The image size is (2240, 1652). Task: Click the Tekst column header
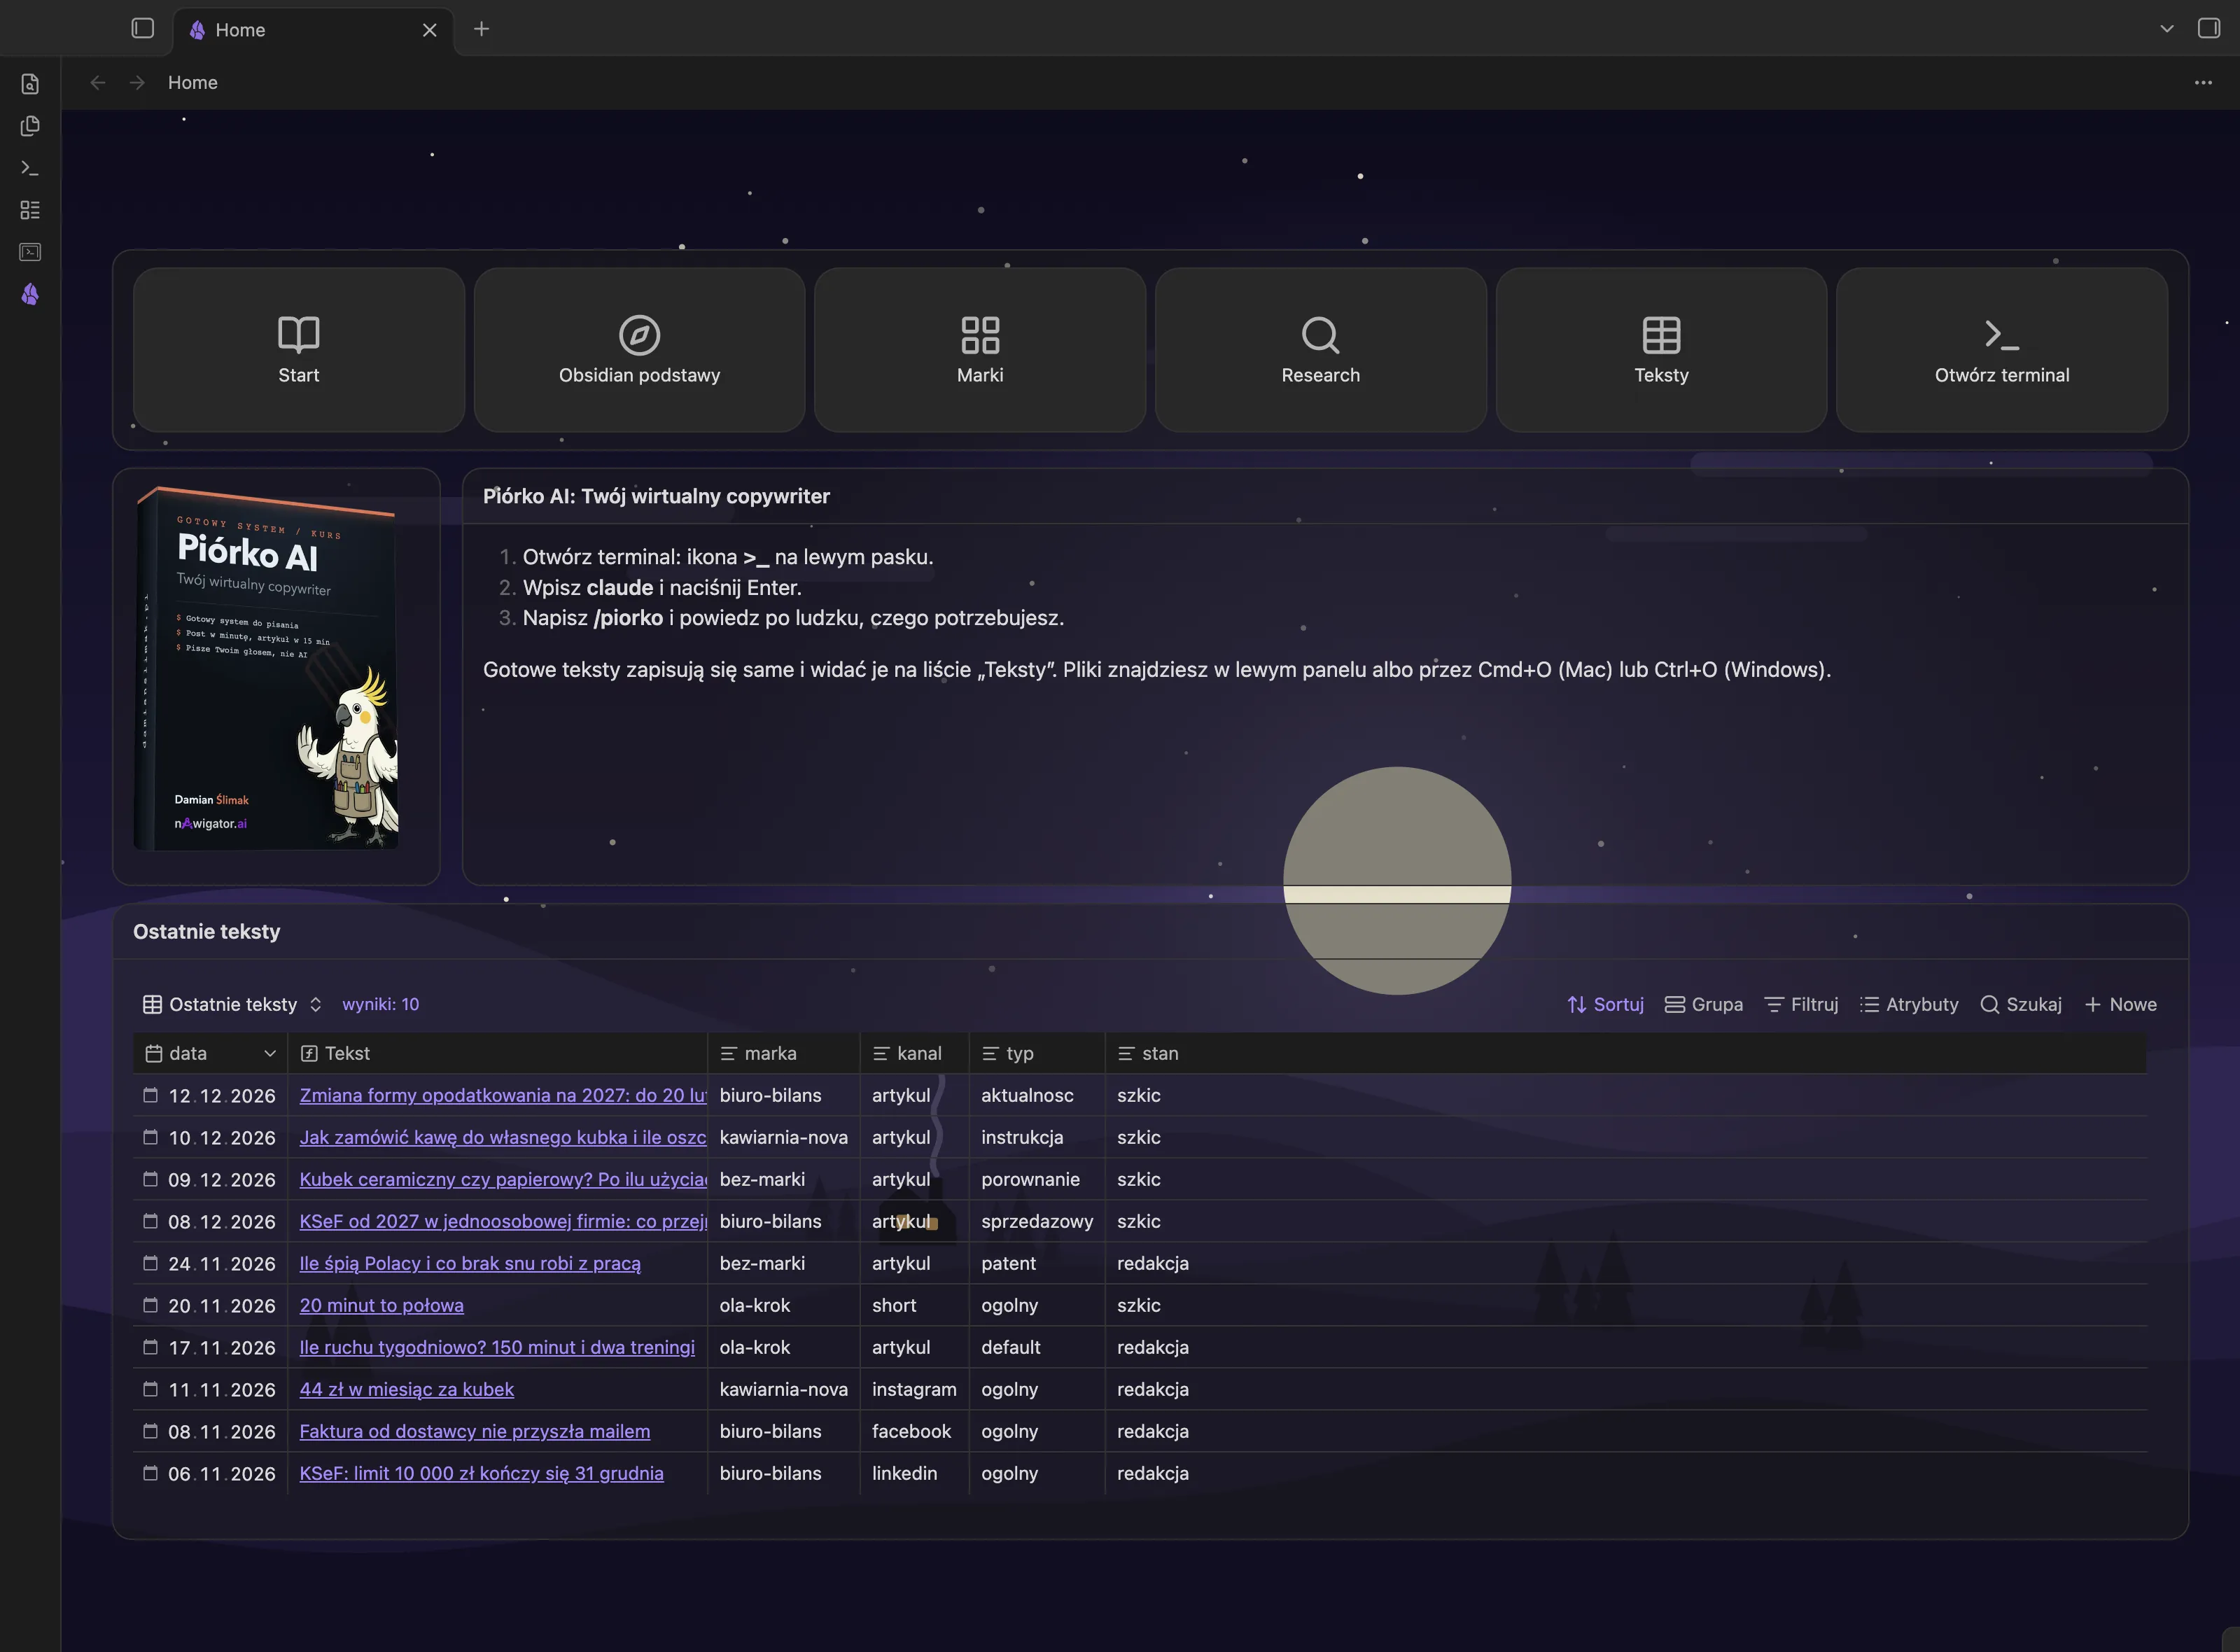[x=497, y=1053]
